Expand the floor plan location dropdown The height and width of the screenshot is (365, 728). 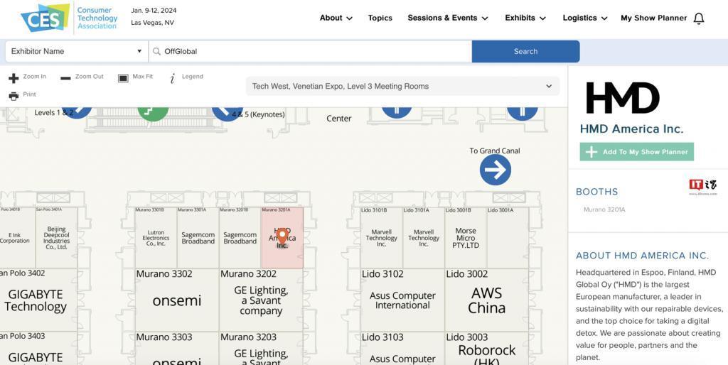[x=402, y=87]
